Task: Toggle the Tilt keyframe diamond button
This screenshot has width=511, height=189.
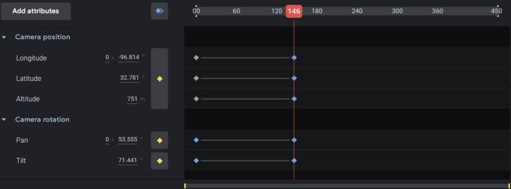Action: [x=159, y=161]
